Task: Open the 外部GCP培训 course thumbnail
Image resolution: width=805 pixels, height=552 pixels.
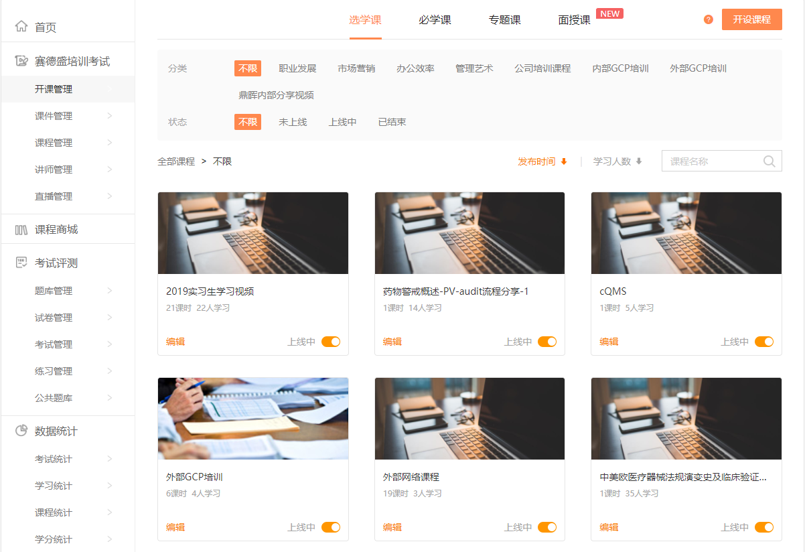Action: pyautogui.click(x=252, y=418)
